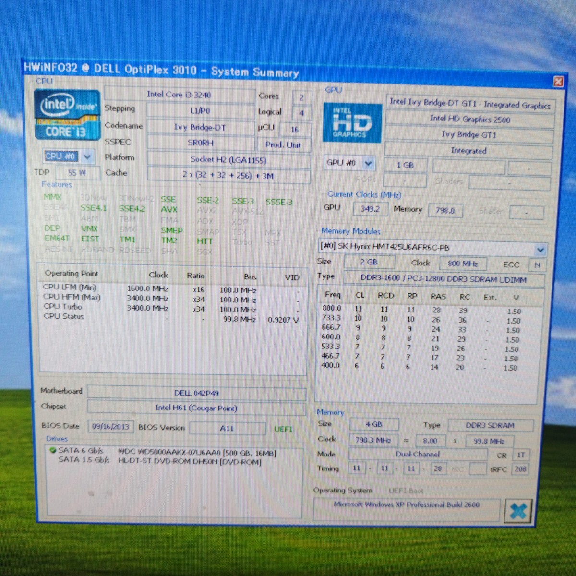Click the tRFC 208 value
This screenshot has width=576, height=576.
tap(520, 469)
